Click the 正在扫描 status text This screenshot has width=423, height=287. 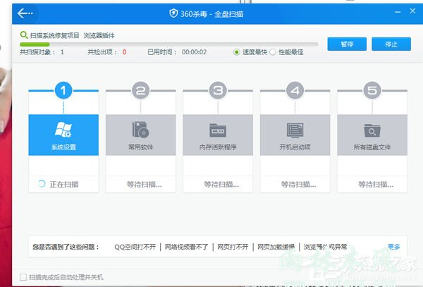coord(64,185)
